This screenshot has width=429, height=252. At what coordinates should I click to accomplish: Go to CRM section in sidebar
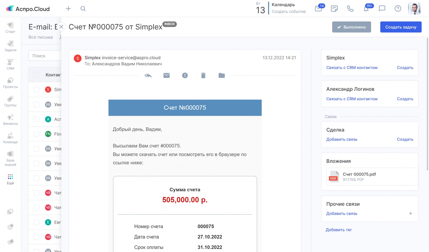[x=10, y=64]
